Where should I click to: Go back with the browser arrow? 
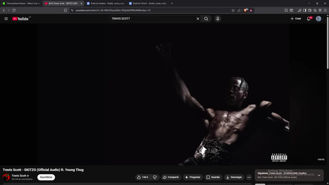click(4, 10)
